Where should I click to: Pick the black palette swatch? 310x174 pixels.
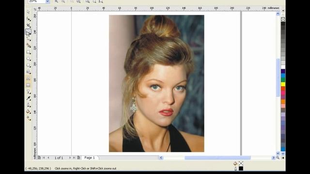[x=283, y=24]
